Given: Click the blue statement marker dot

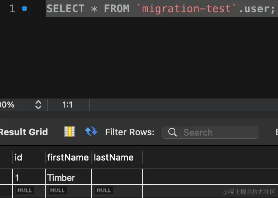Looking at the screenshot, I should 24,9.
